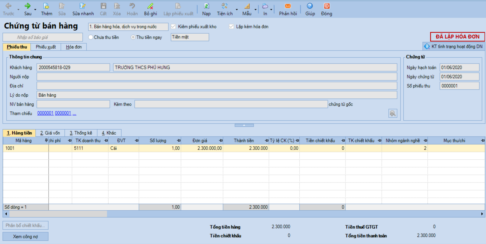Open the In print options dropdown arrow
This screenshot has height=244, width=486.
pos(271,10)
